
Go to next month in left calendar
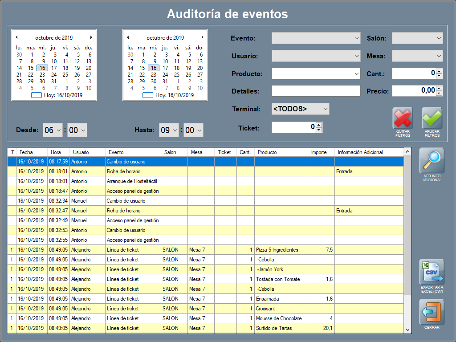coord(91,37)
